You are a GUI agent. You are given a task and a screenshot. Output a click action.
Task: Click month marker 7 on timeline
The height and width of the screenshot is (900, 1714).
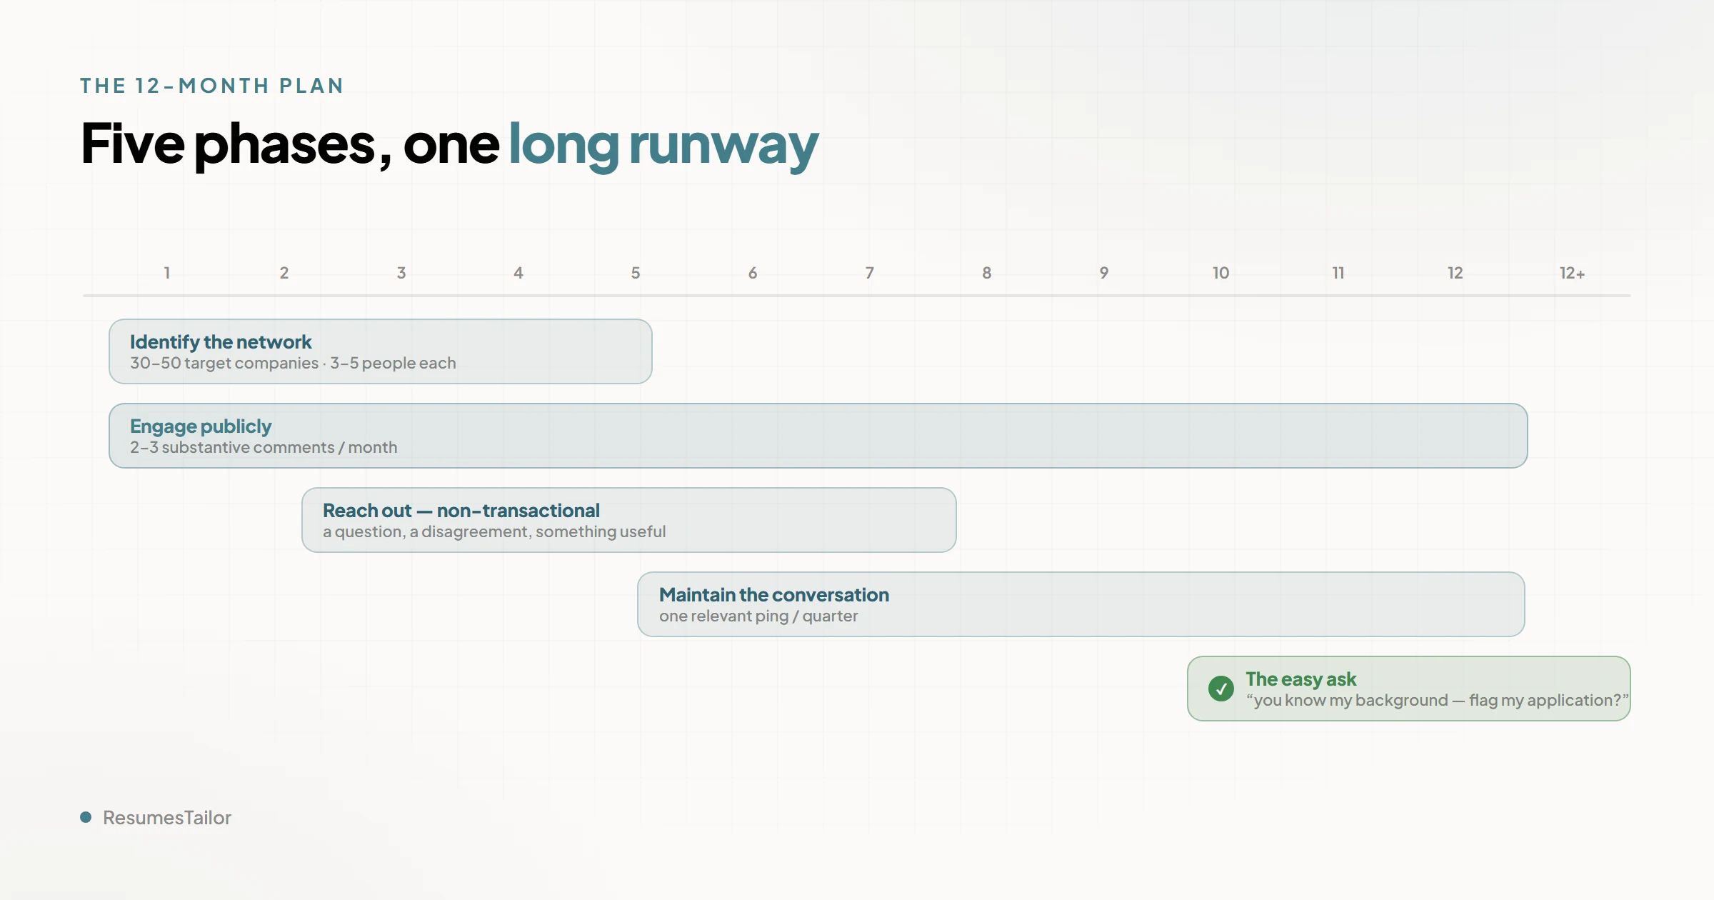point(870,273)
